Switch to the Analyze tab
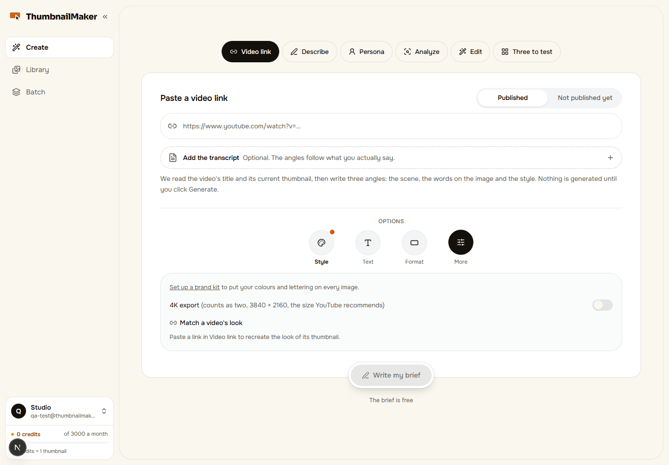The width and height of the screenshot is (669, 465). click(421, 52)
